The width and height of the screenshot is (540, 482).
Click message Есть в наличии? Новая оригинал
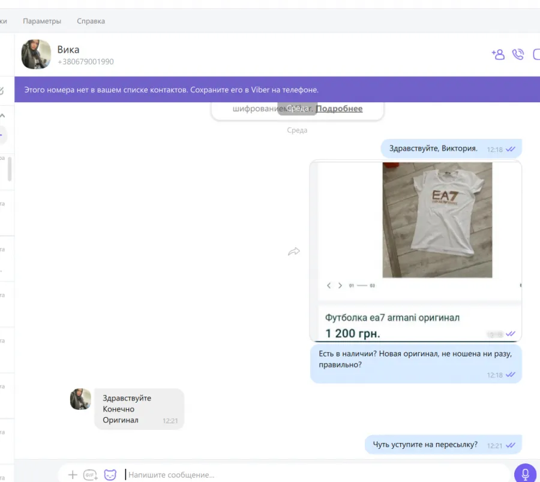click(416, 364)
